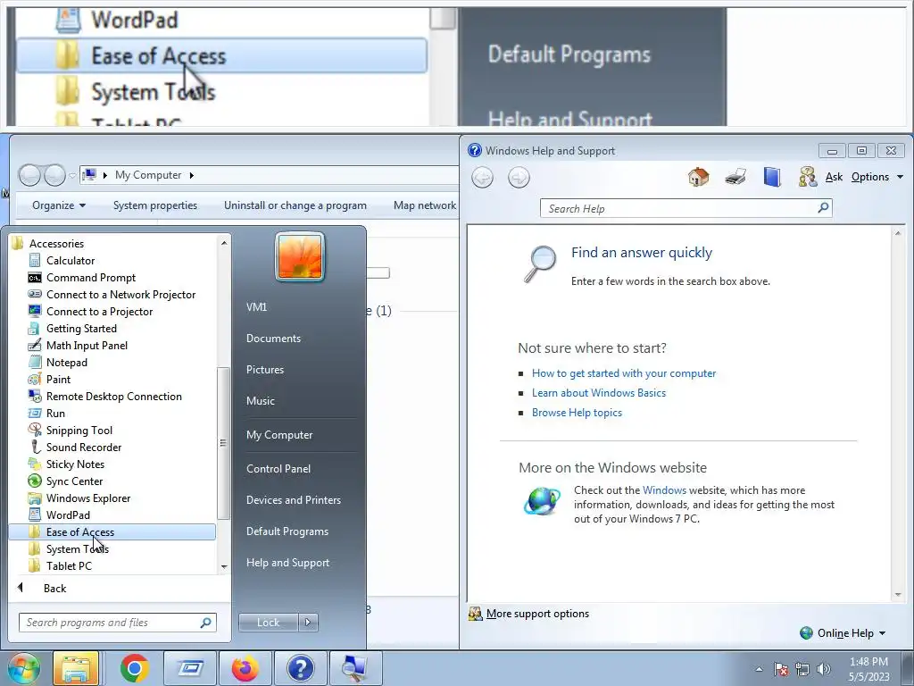
Task: Launch Sticky Notes
Action: pyautogui.click(x=75, y=464)
